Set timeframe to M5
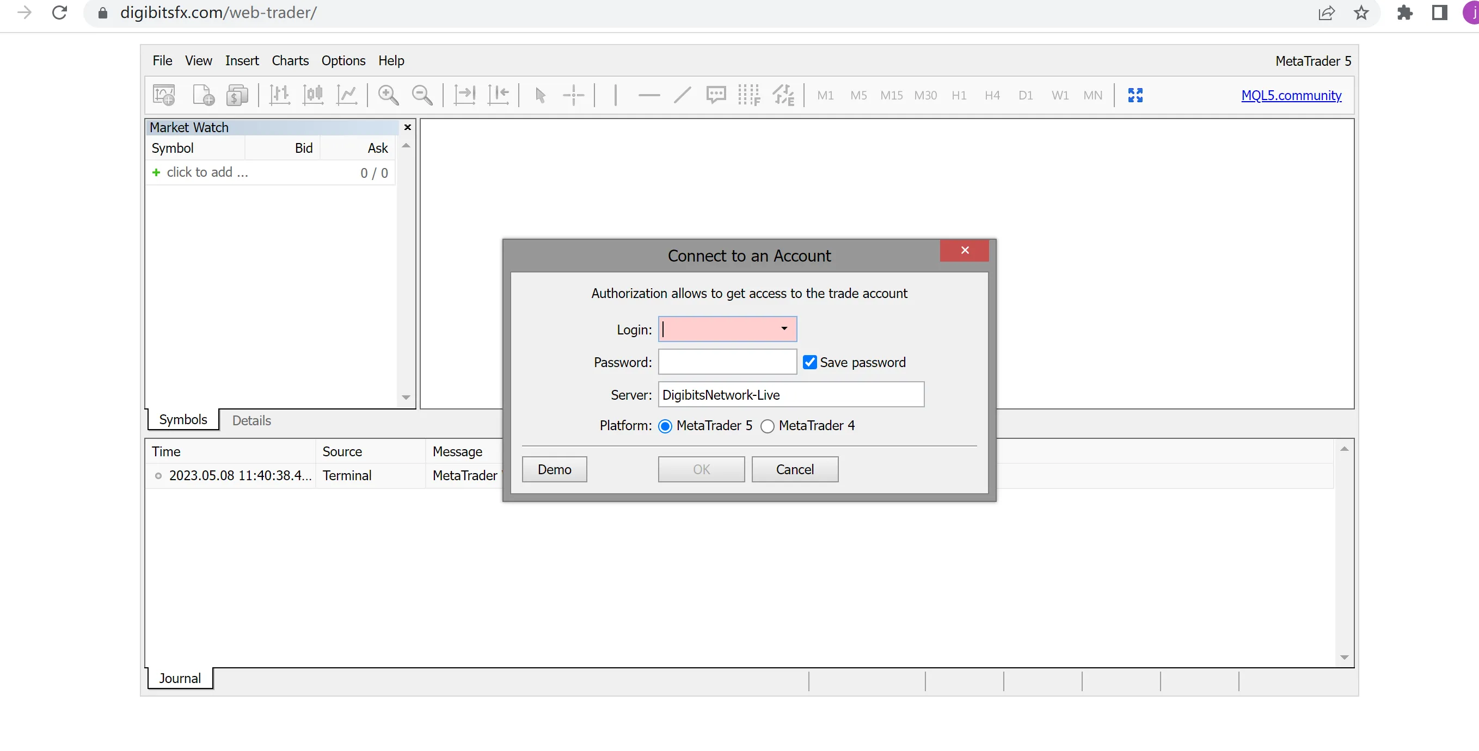 (x=858, y=95)
